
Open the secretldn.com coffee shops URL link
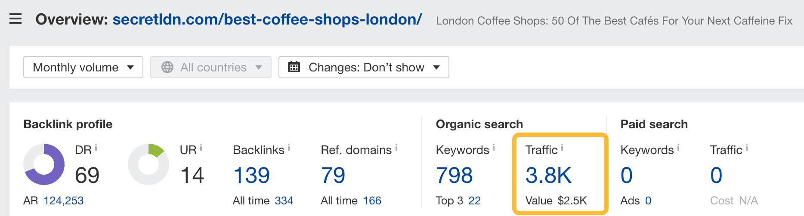click(267, 19)
